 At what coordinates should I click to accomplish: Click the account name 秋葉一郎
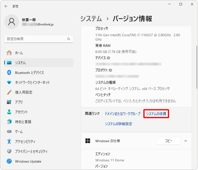(29, 20)
